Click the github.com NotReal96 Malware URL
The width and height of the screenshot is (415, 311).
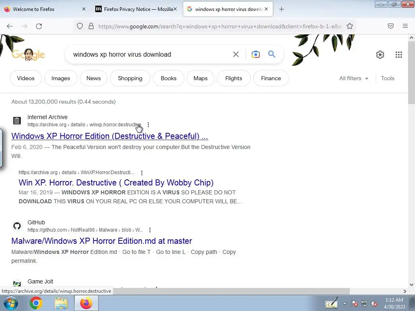(85, 230)
